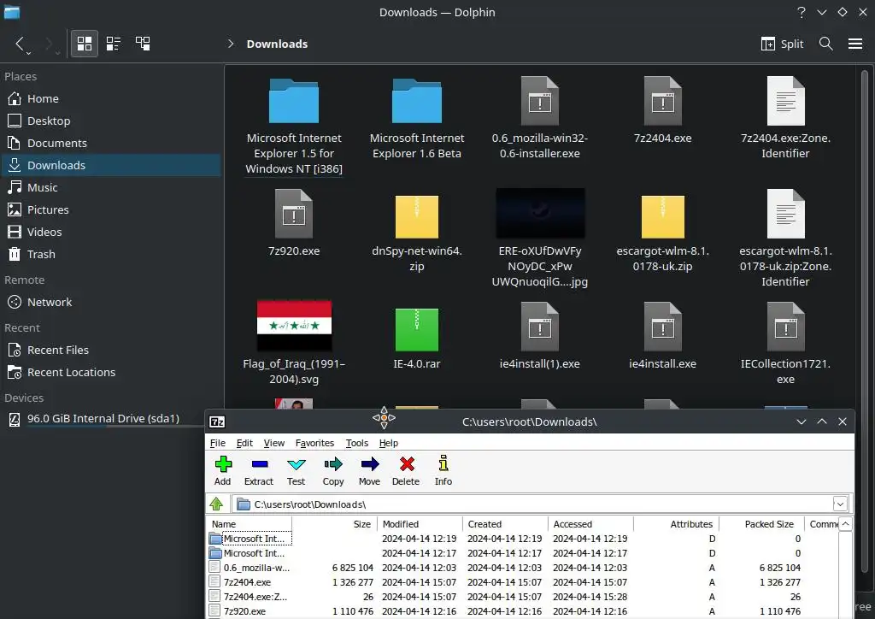Open Recent Files in sidebar
875x619 pixels.
(111, 350)
